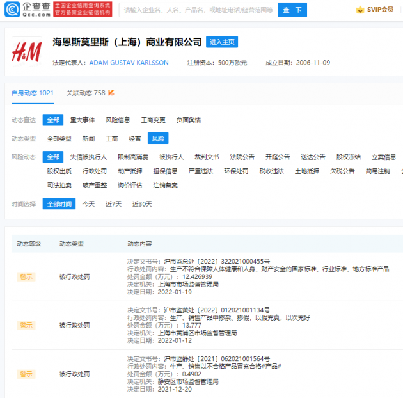Select the 工商 type filter
The image size is (403, 398).
[112, 139]
